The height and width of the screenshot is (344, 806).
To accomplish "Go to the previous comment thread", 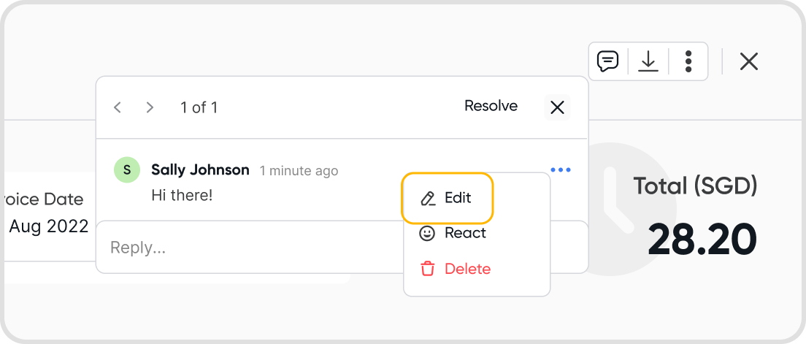I will (x=117, y=107).
